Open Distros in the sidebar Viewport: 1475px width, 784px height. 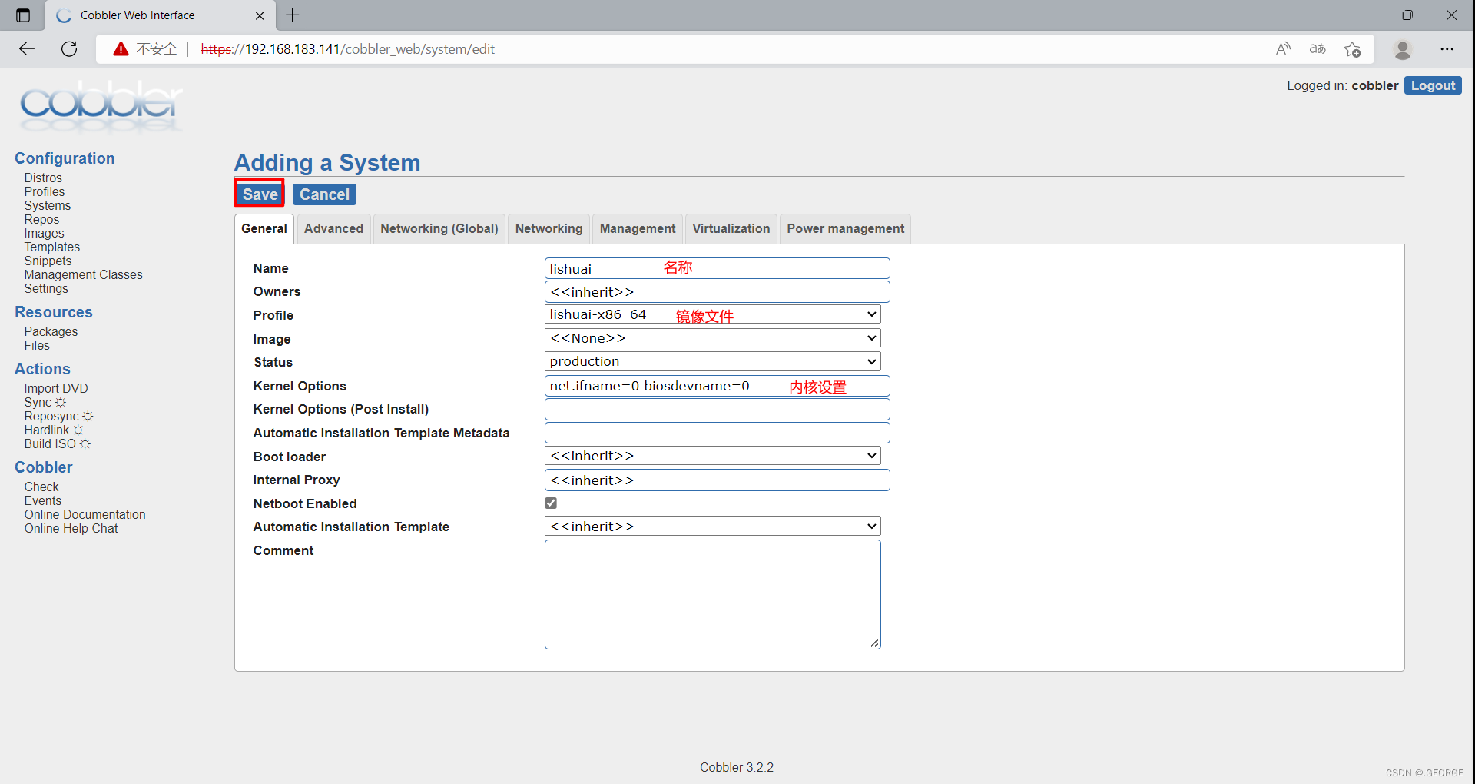tap(43, 178)
